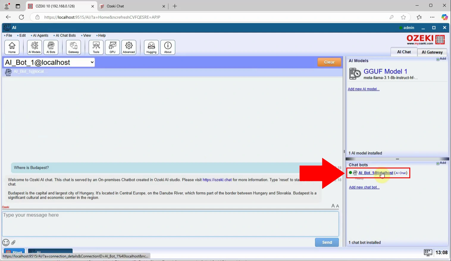451x261 pixels.
Task: Click the attachment paperclip icon
Action: click(x=13, y=243)
